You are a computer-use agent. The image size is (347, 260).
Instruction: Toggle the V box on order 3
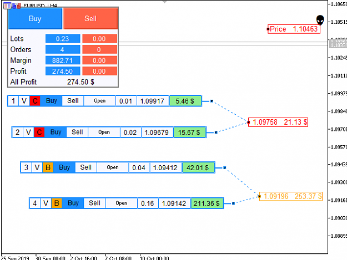click(x=37, y=167)
